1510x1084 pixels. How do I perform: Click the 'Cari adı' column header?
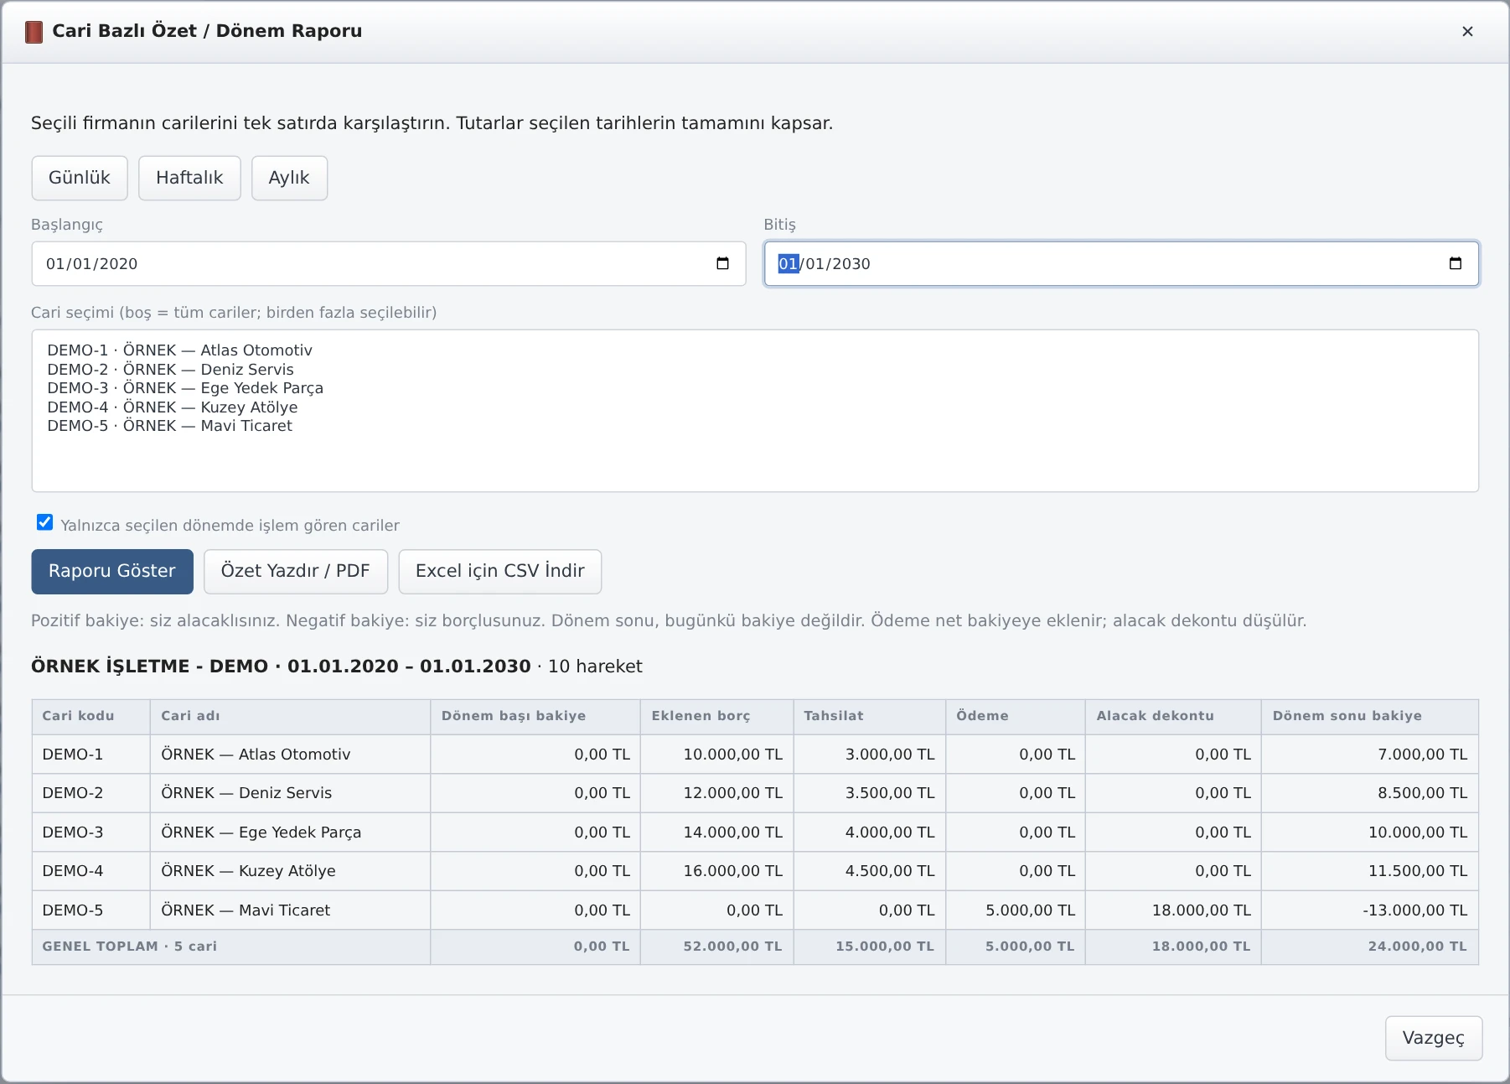(x=290, y=716)
